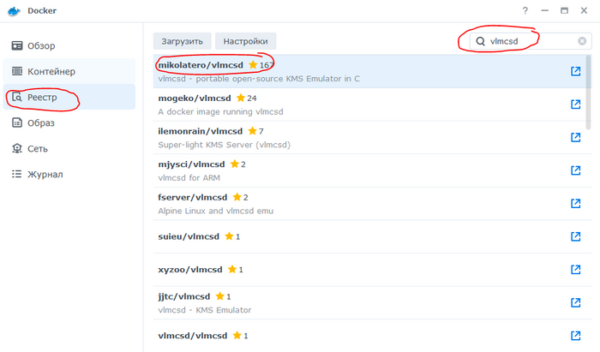
Task: Click star icon of fserver/vlmcsd
Action: [x=237, y=197]
